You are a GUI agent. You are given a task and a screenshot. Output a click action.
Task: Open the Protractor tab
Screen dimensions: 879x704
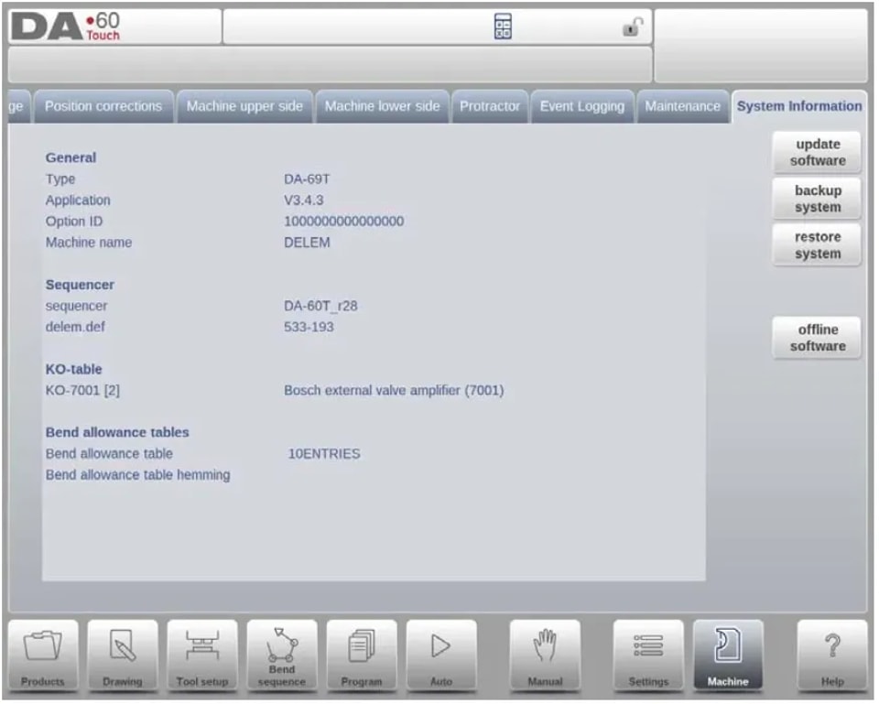[489, 106]
